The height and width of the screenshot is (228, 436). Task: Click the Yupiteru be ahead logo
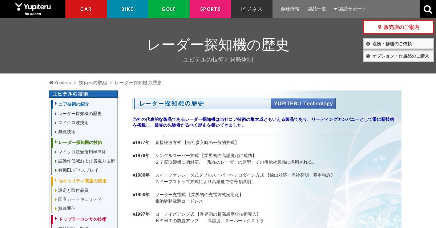pos(33,9)
